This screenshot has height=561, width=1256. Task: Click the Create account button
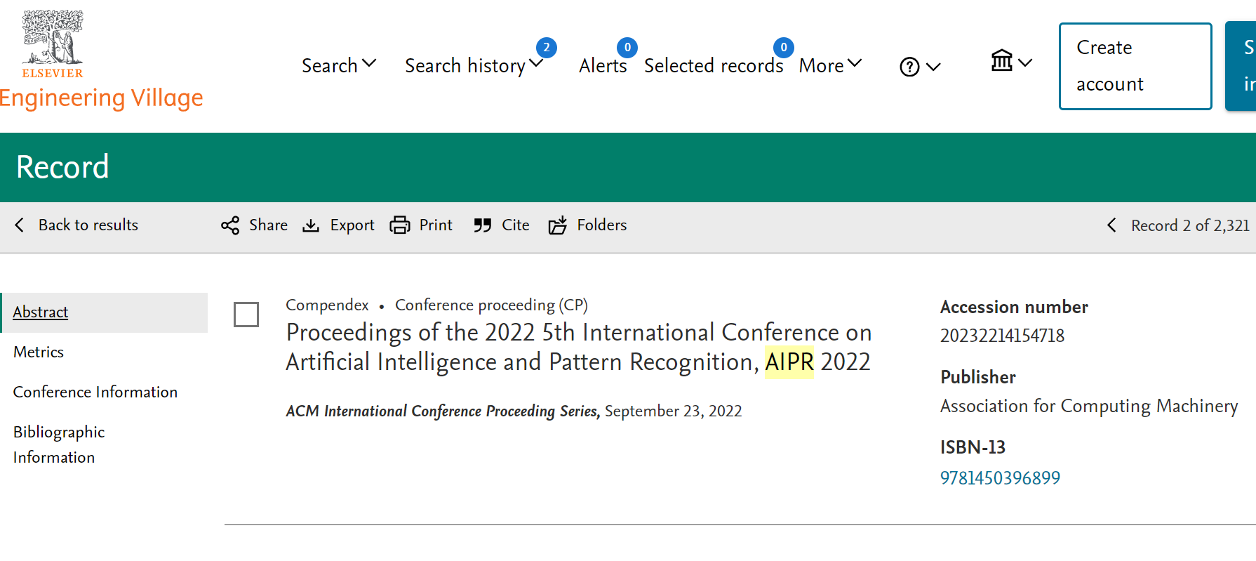(x=1135, y=66)
